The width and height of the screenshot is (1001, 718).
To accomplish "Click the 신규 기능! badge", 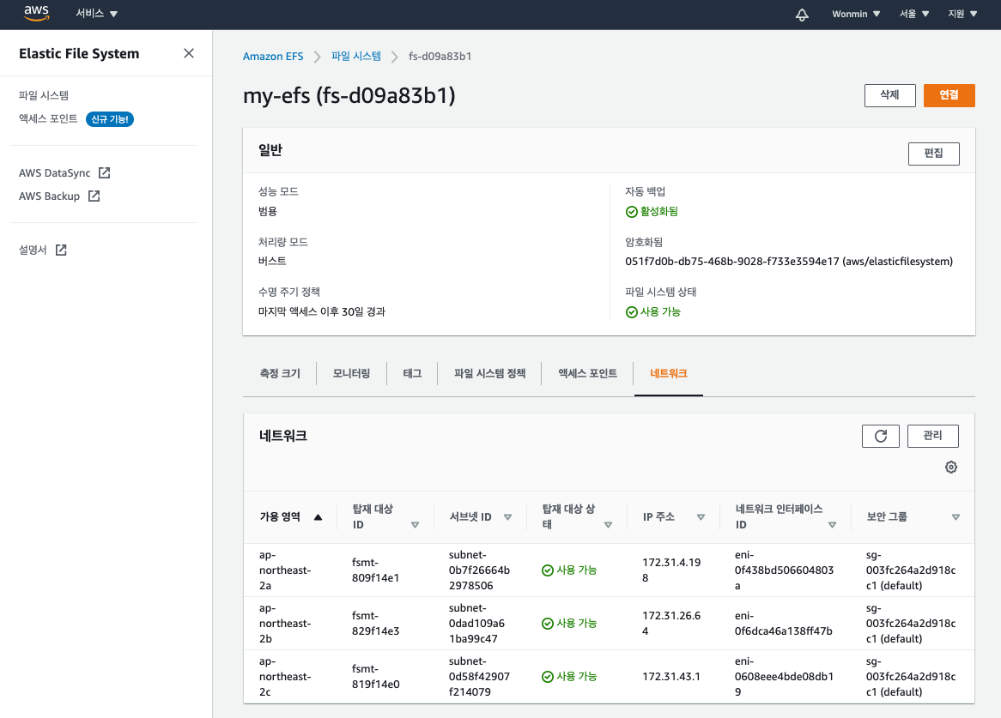I will tap(110, 119).
